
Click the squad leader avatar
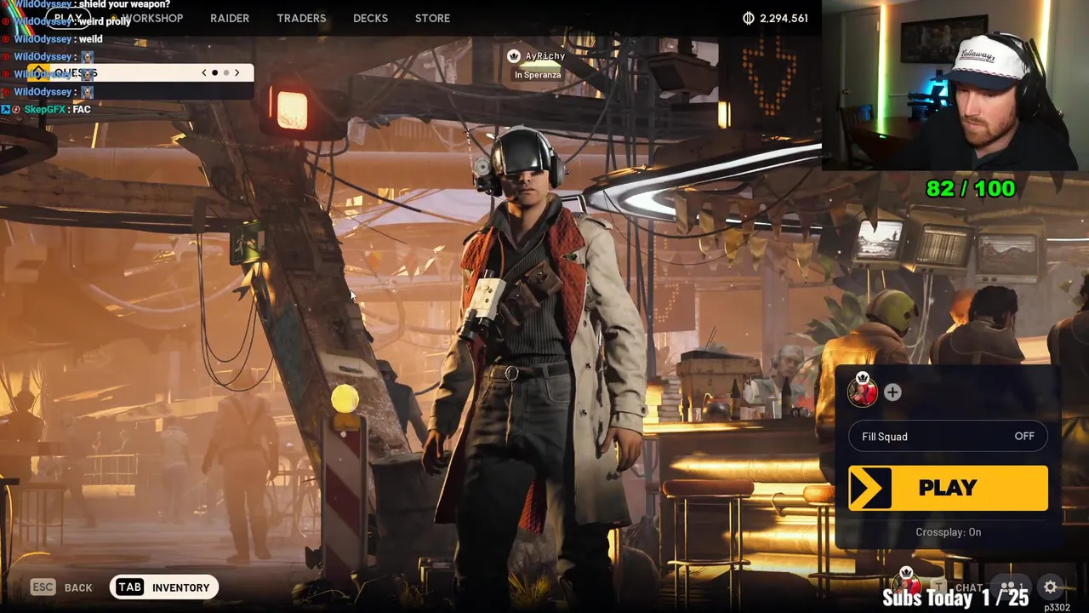coord(863,391)
